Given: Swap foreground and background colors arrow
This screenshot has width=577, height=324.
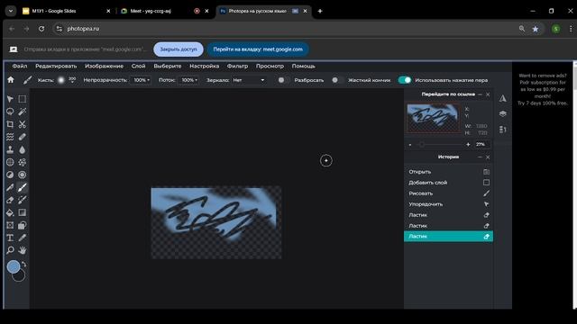Looking at the screenshot, I should [x=24, y=264].
